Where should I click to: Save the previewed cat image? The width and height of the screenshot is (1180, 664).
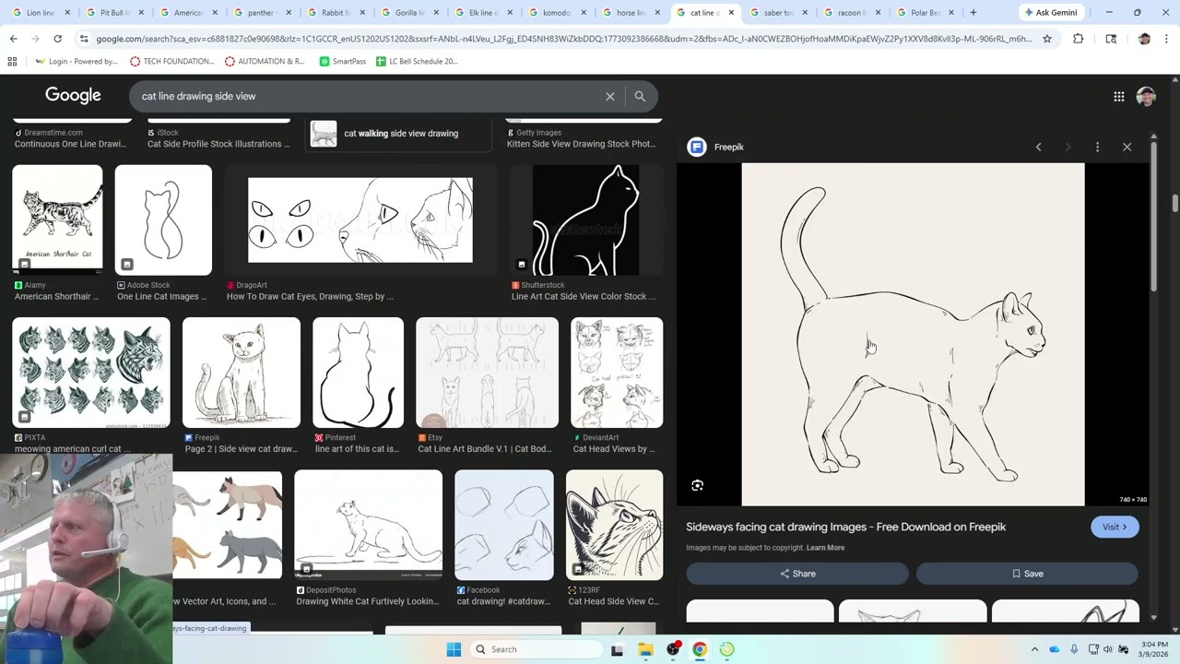[x=1027, y=574]
